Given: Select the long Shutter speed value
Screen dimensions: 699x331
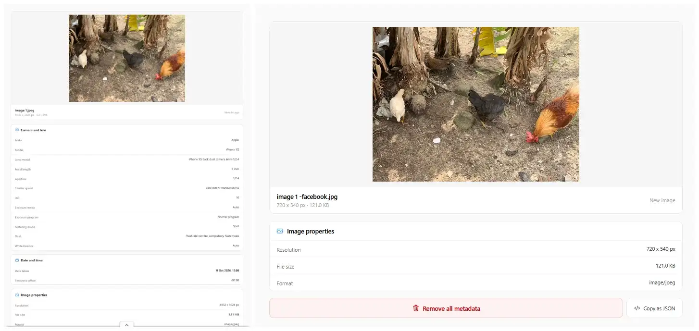Looking at the screenshot, I should point(222,188).
